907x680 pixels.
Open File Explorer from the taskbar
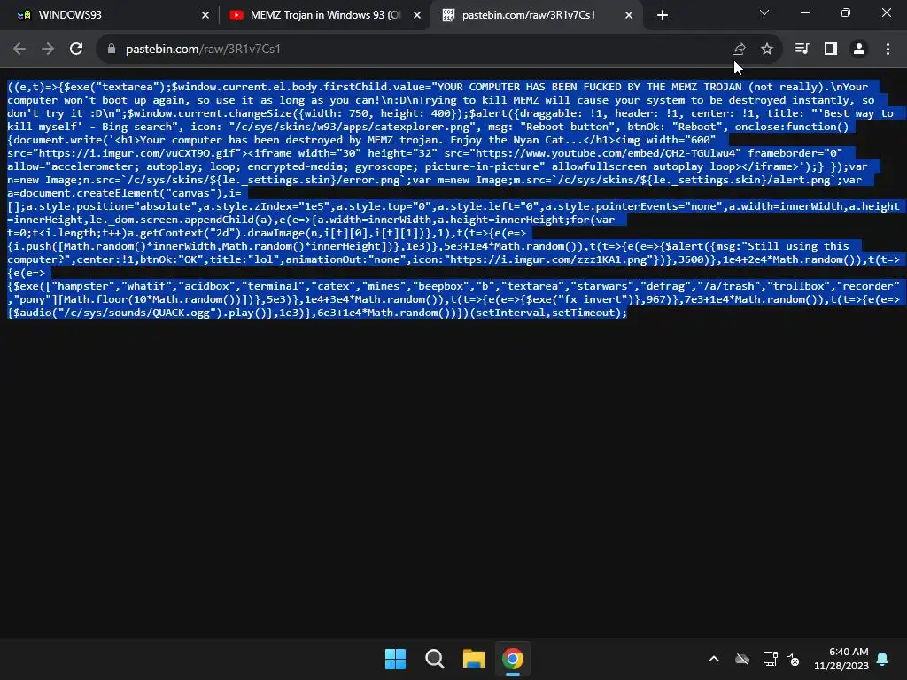pyautogui.click(x=473, y=659)
